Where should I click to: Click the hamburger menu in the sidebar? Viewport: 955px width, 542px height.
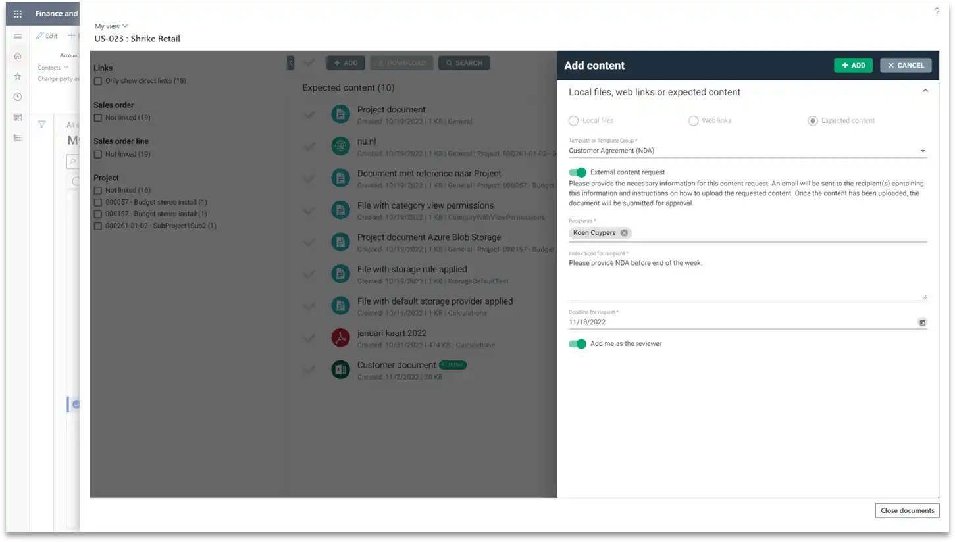18,36
